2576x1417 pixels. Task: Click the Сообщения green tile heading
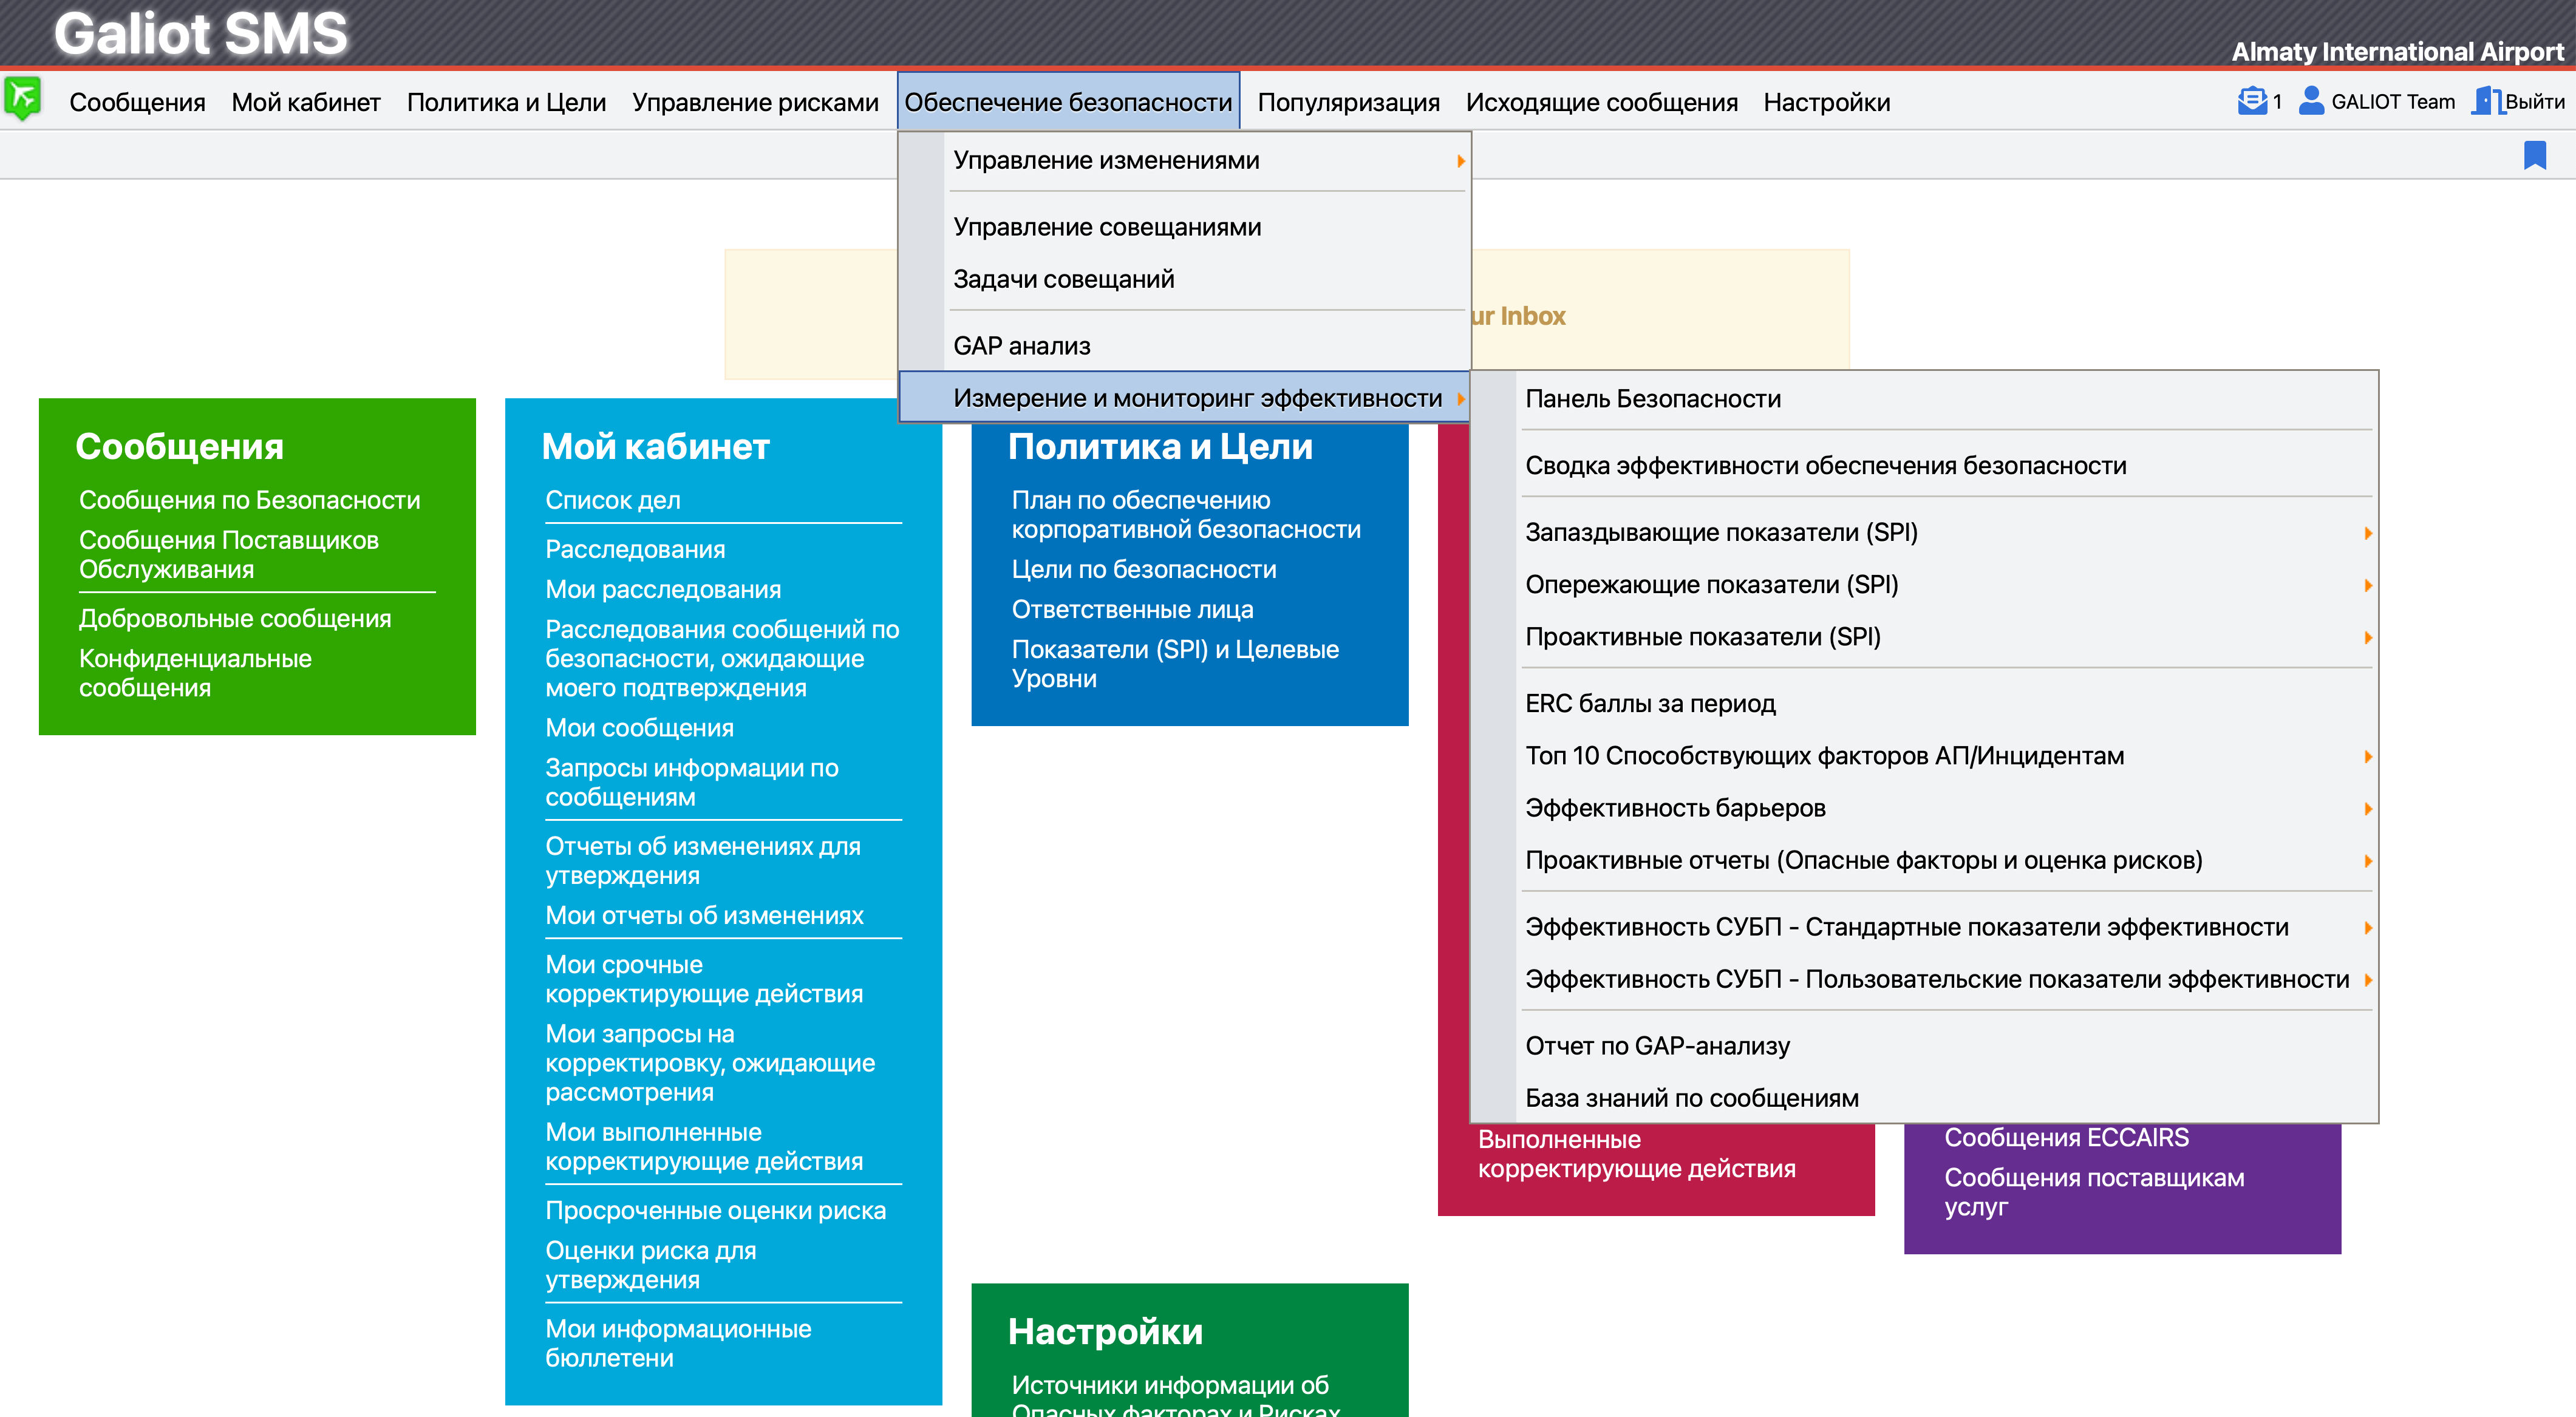tap(180, 446)
